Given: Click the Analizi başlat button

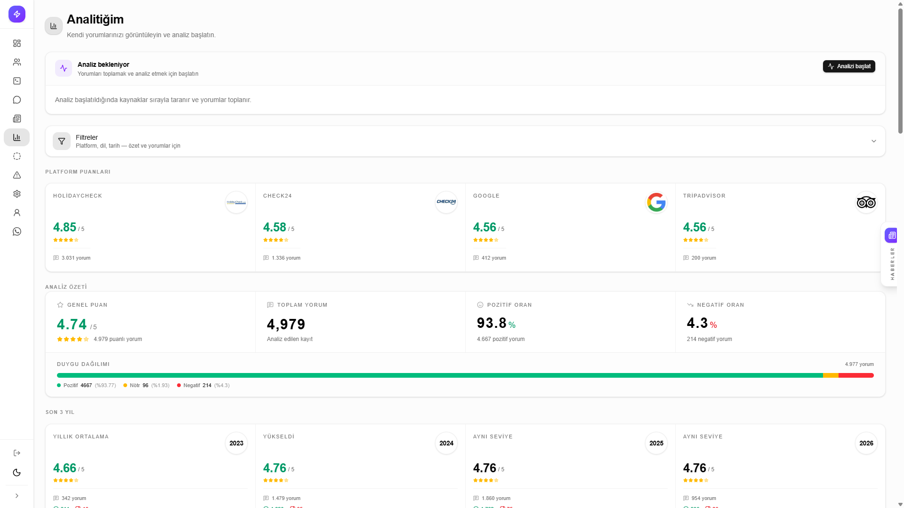Looking at the screenshot, I should 849,66.
